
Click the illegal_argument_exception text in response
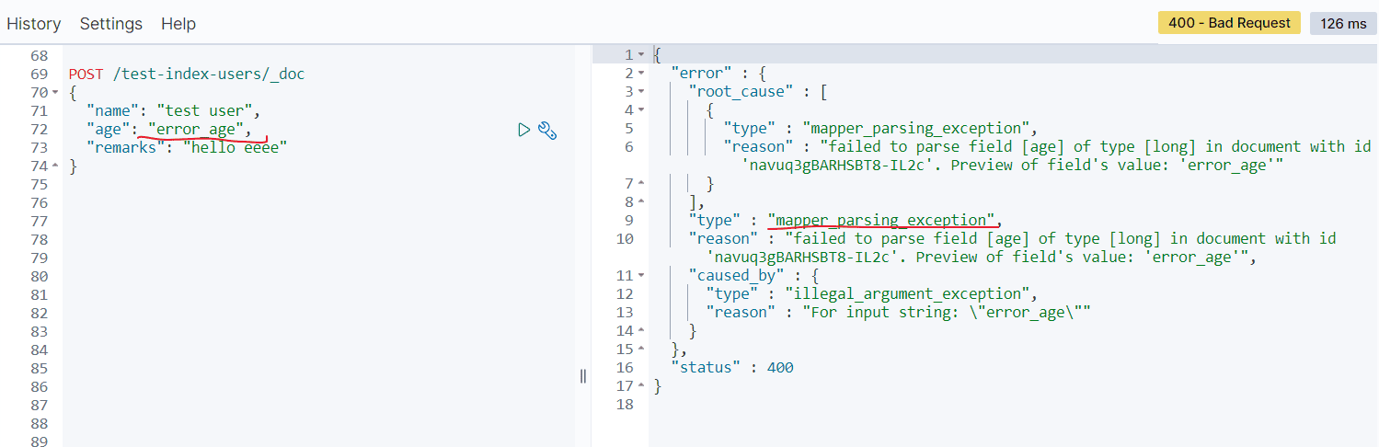pos(905,294)
